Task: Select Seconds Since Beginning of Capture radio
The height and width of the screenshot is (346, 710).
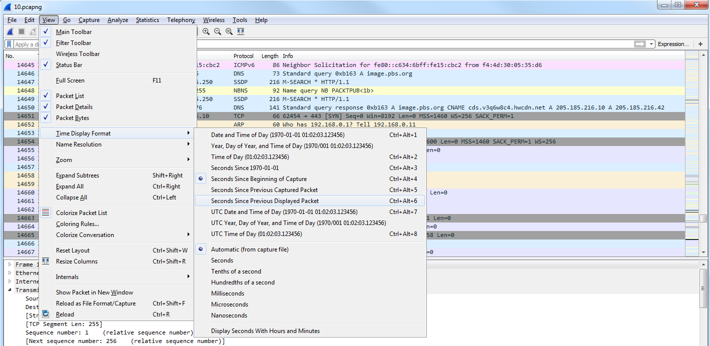Action: coord(259,179)
